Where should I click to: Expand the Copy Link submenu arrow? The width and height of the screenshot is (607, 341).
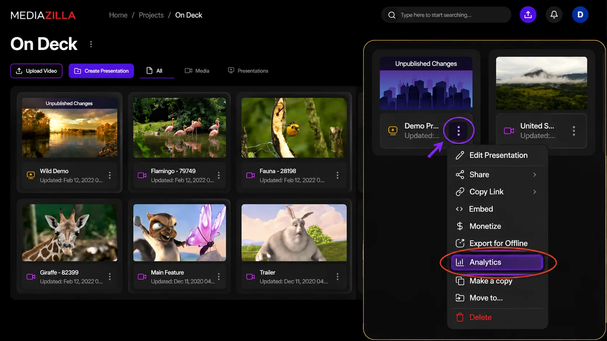click(534, 192)
